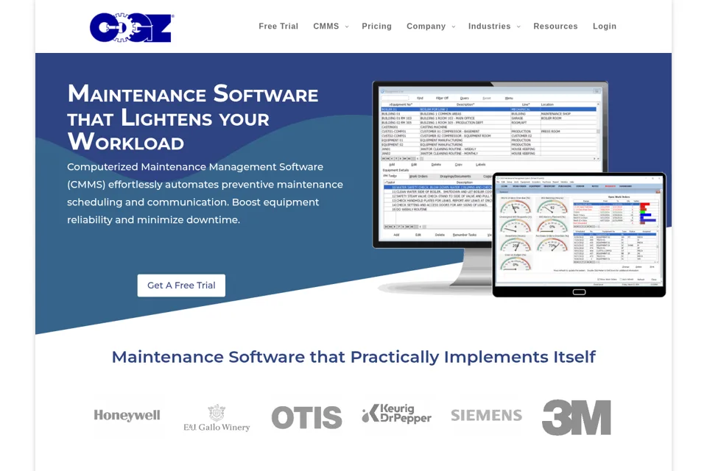Viewport: 707px width, 471px height.
Task: Go to the Pricing page
Action: point(376,26)
